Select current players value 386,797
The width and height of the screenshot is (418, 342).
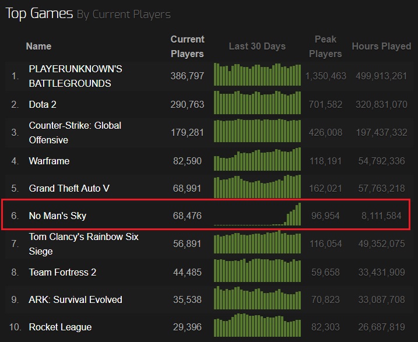pos(187,76)
